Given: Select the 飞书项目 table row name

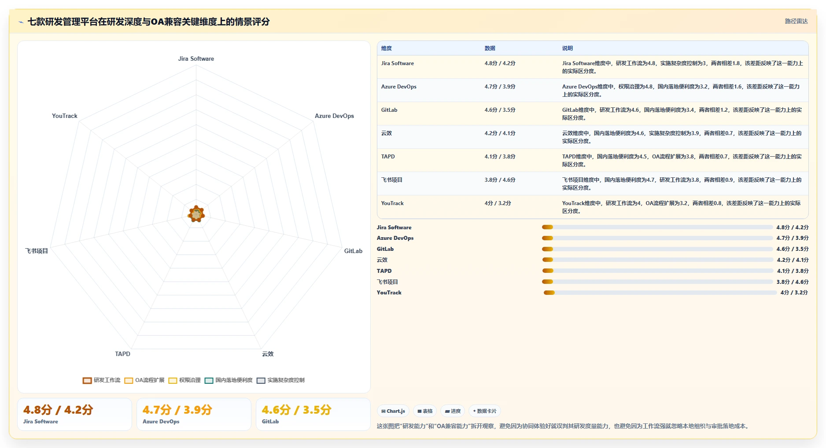Looking at the screenshot, I should (x=392, y=180).
